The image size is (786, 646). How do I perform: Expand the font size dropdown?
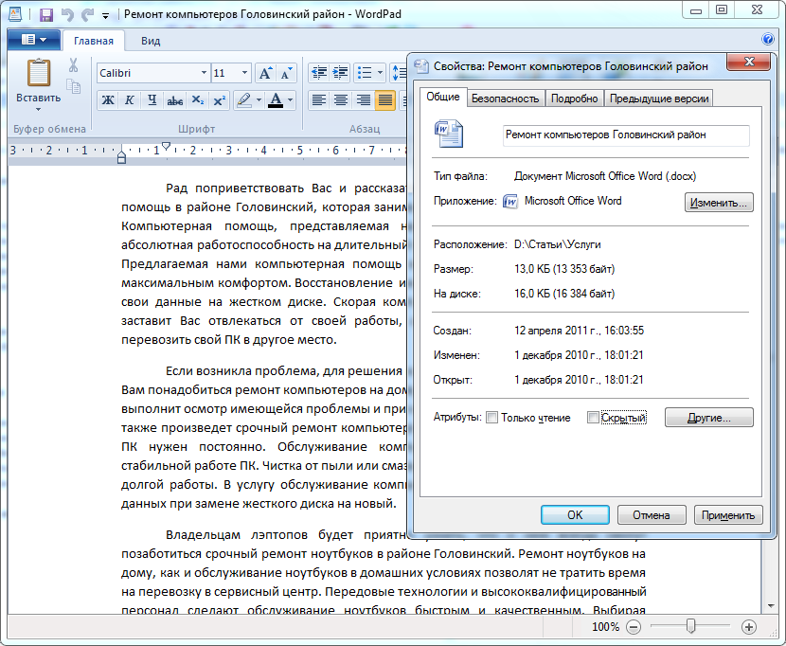click(x=245, y=73)
